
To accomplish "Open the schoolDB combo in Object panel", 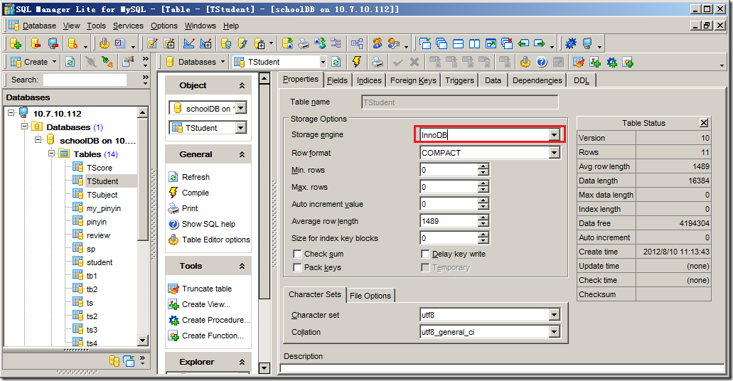I will click(x=241, y=109).
